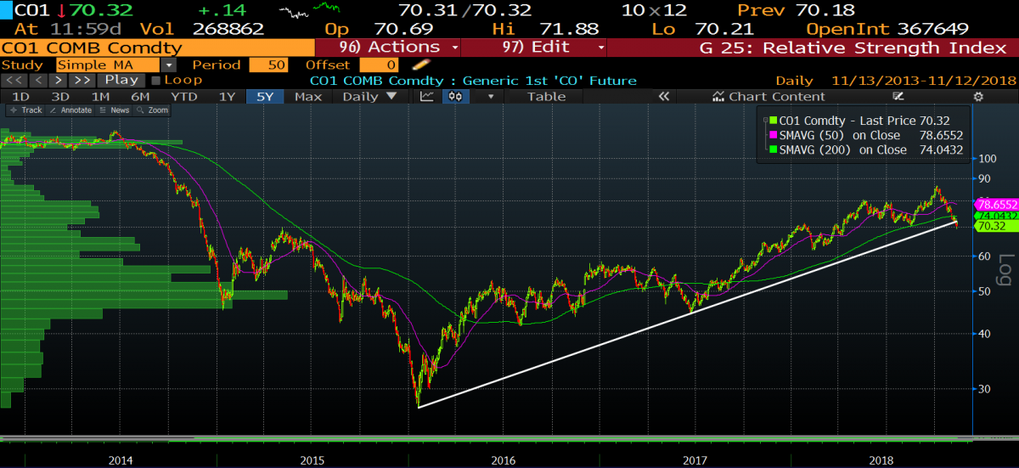This screenshot has width=1019, height=468.
Task: Collapse panel with double-chevron icon
Action: [664, 97]
